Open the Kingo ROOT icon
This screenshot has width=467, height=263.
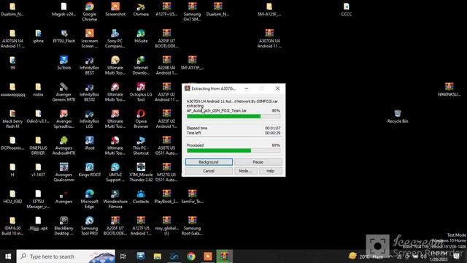(89, 170)
